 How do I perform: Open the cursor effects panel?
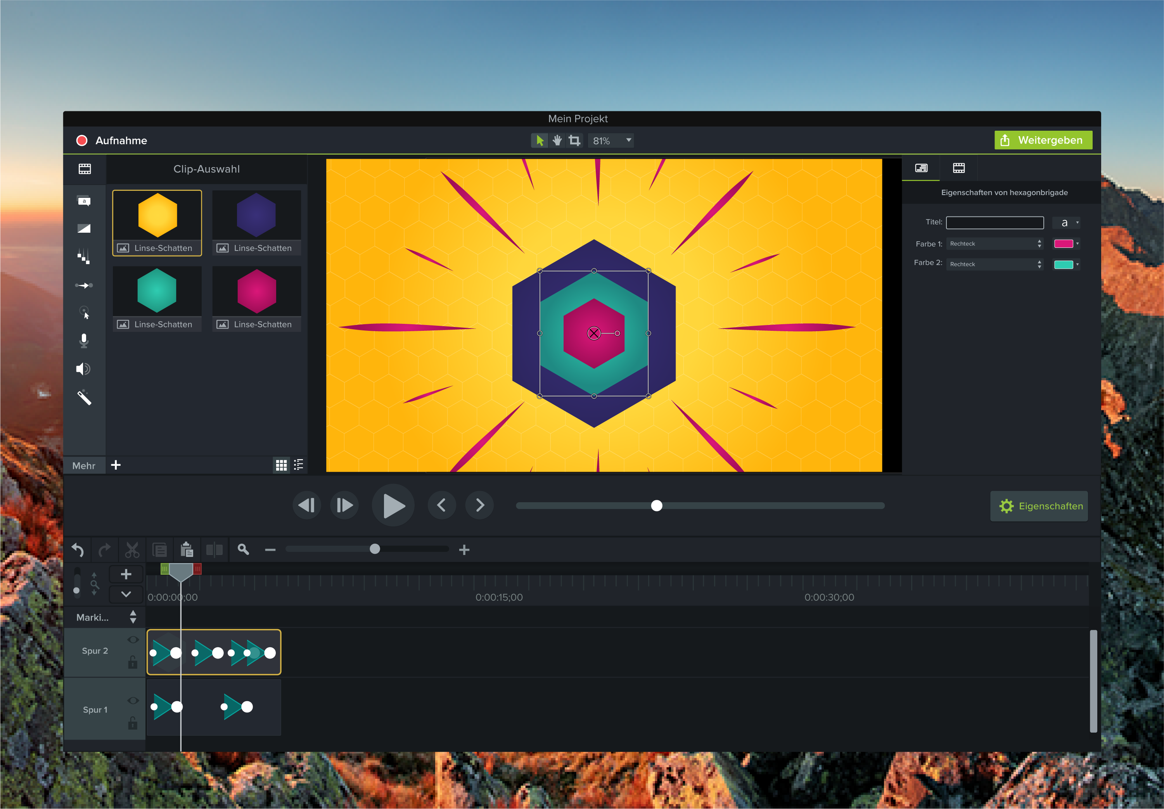click(x=85, y=313)
